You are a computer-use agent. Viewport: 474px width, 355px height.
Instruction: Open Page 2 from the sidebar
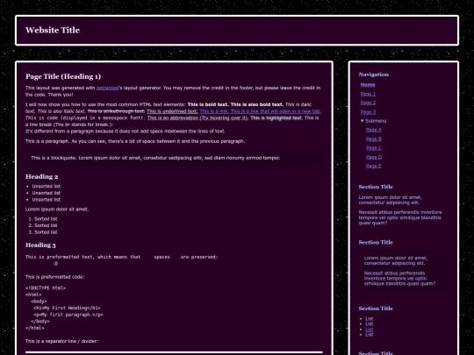[x=368, y=103]
